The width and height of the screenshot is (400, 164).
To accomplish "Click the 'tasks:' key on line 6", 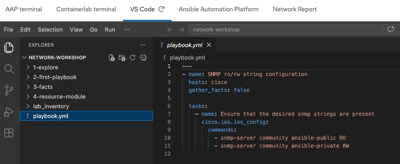I will pyautogui.click(x=198, y=106).
